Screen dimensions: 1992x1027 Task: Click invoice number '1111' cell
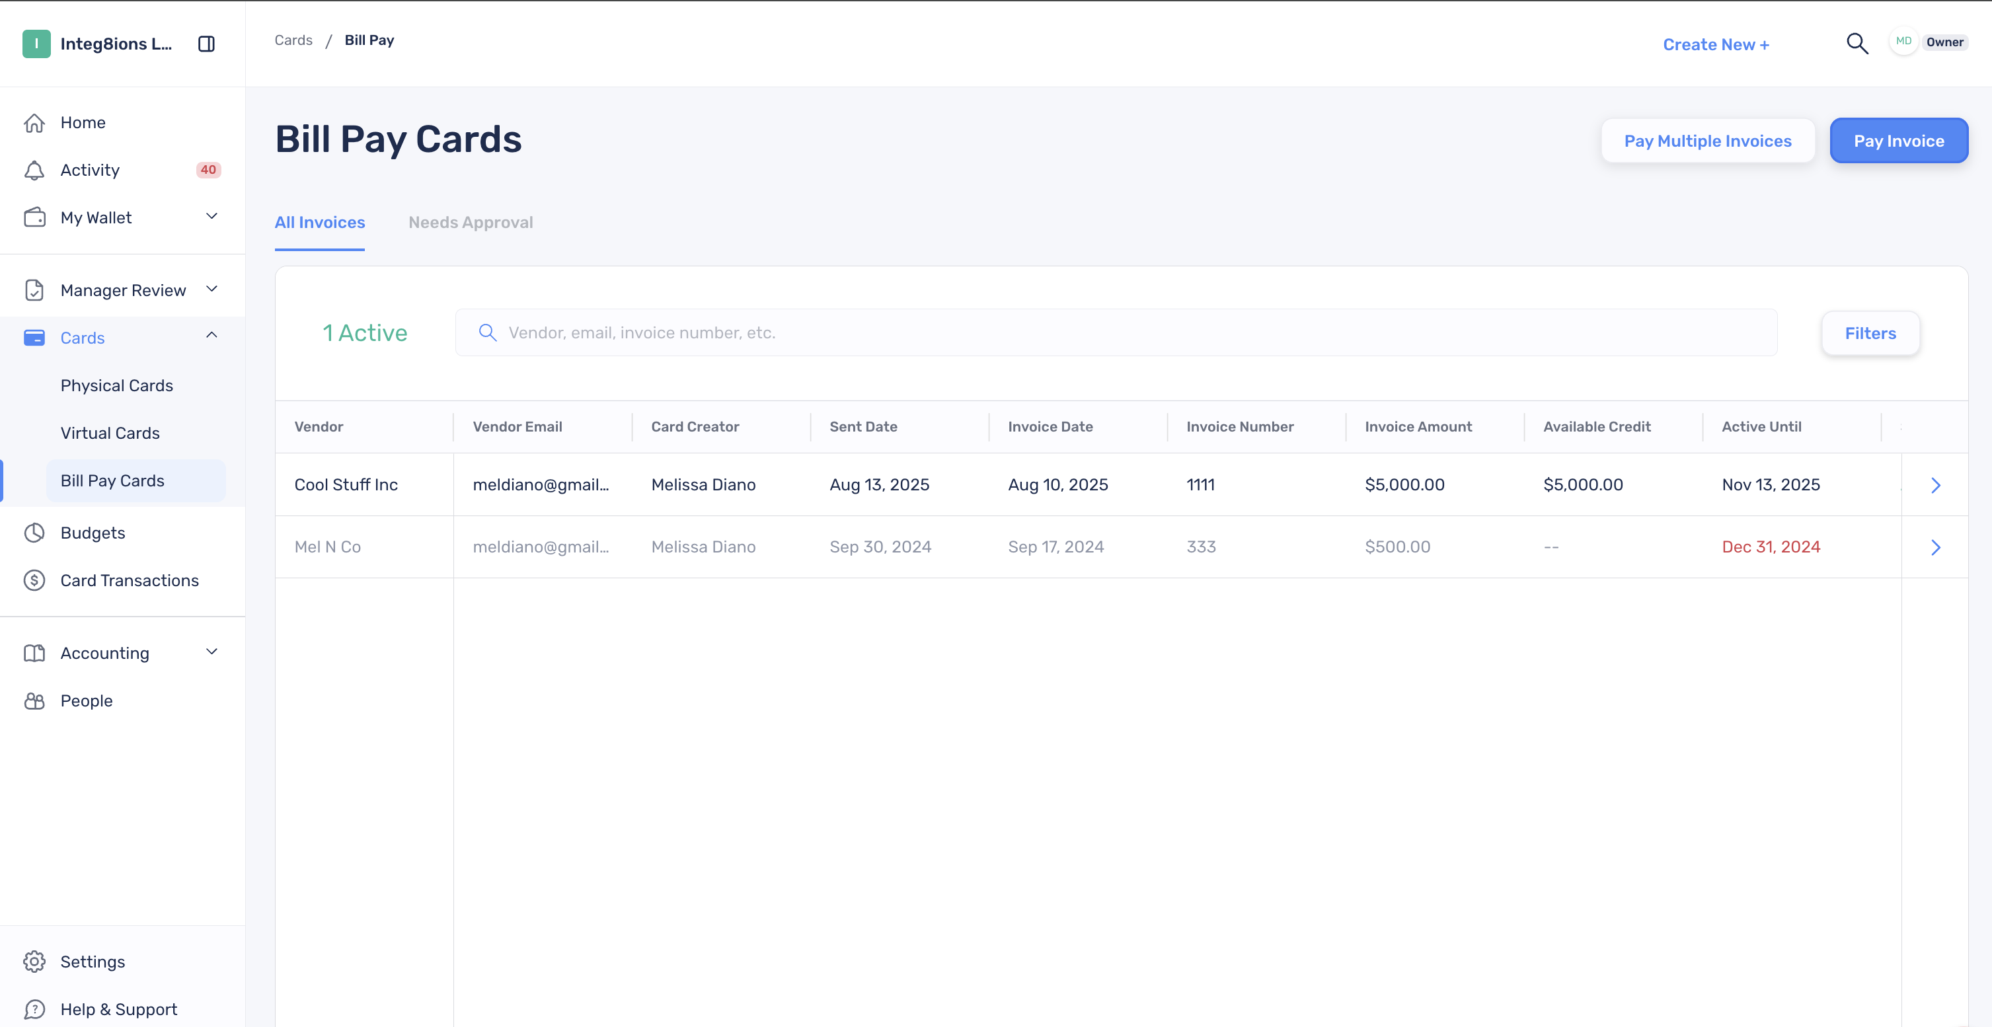[x=1200, y=485]
